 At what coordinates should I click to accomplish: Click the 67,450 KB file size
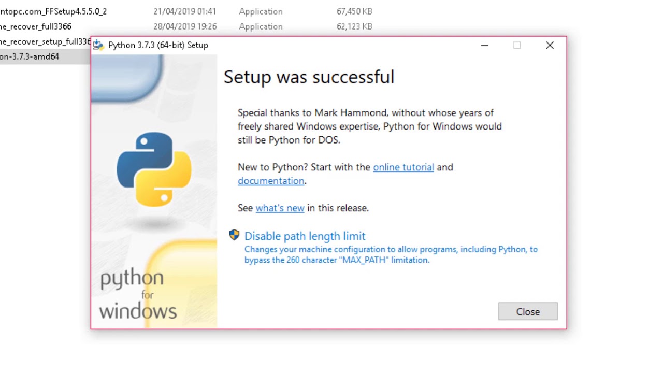tap(354, 11)
